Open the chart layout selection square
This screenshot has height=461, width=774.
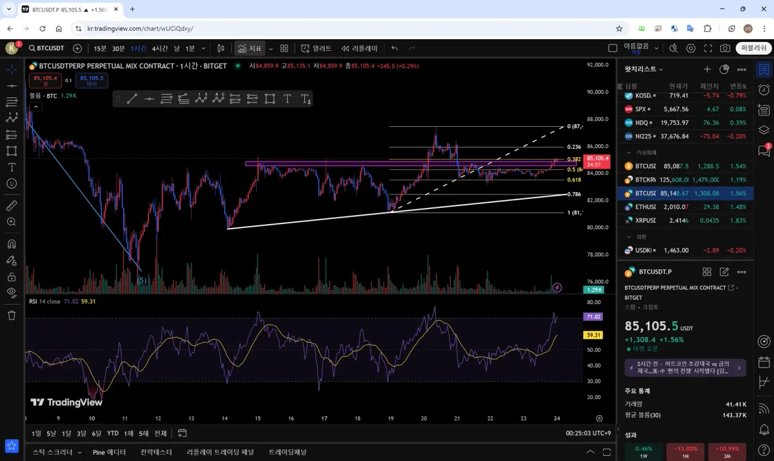pyautogui.click(x=613, y=48)
